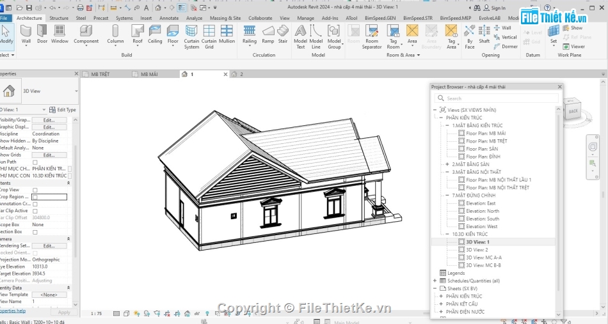Collapse the 1.MẶT BẰNG KIẾN TRÚC node

tap(447, 125)
